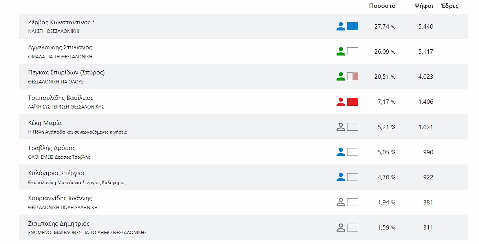Image resolution: width=479 pixels, height=244 pixels.
Task: Click the vote count 5.440
Action: pos(426,27)
